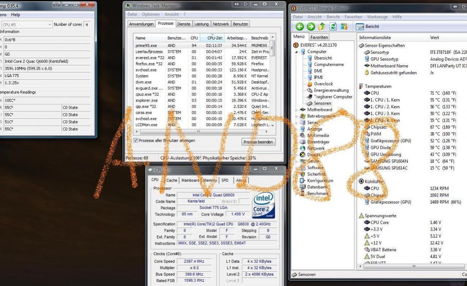Click the laptop icon for Tragbarer Computer
The height and width of the screenshot is (286, 467).
point(309,97)
